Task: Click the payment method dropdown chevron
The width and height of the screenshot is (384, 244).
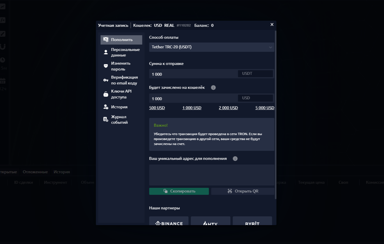Action: 270,47
